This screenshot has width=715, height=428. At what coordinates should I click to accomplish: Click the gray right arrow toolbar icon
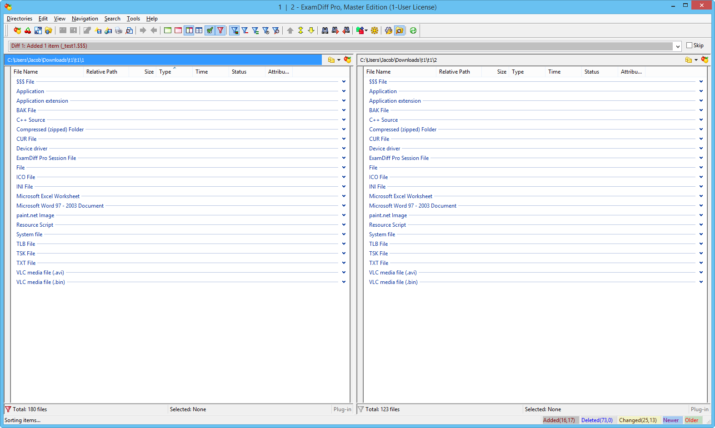(143, 30)
